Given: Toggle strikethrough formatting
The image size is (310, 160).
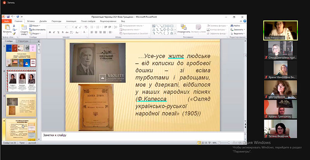Looking at the screenshot, I should (x=67, y=32).
